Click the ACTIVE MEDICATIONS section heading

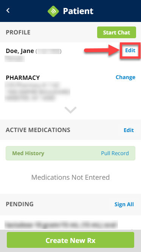(38, 130)
